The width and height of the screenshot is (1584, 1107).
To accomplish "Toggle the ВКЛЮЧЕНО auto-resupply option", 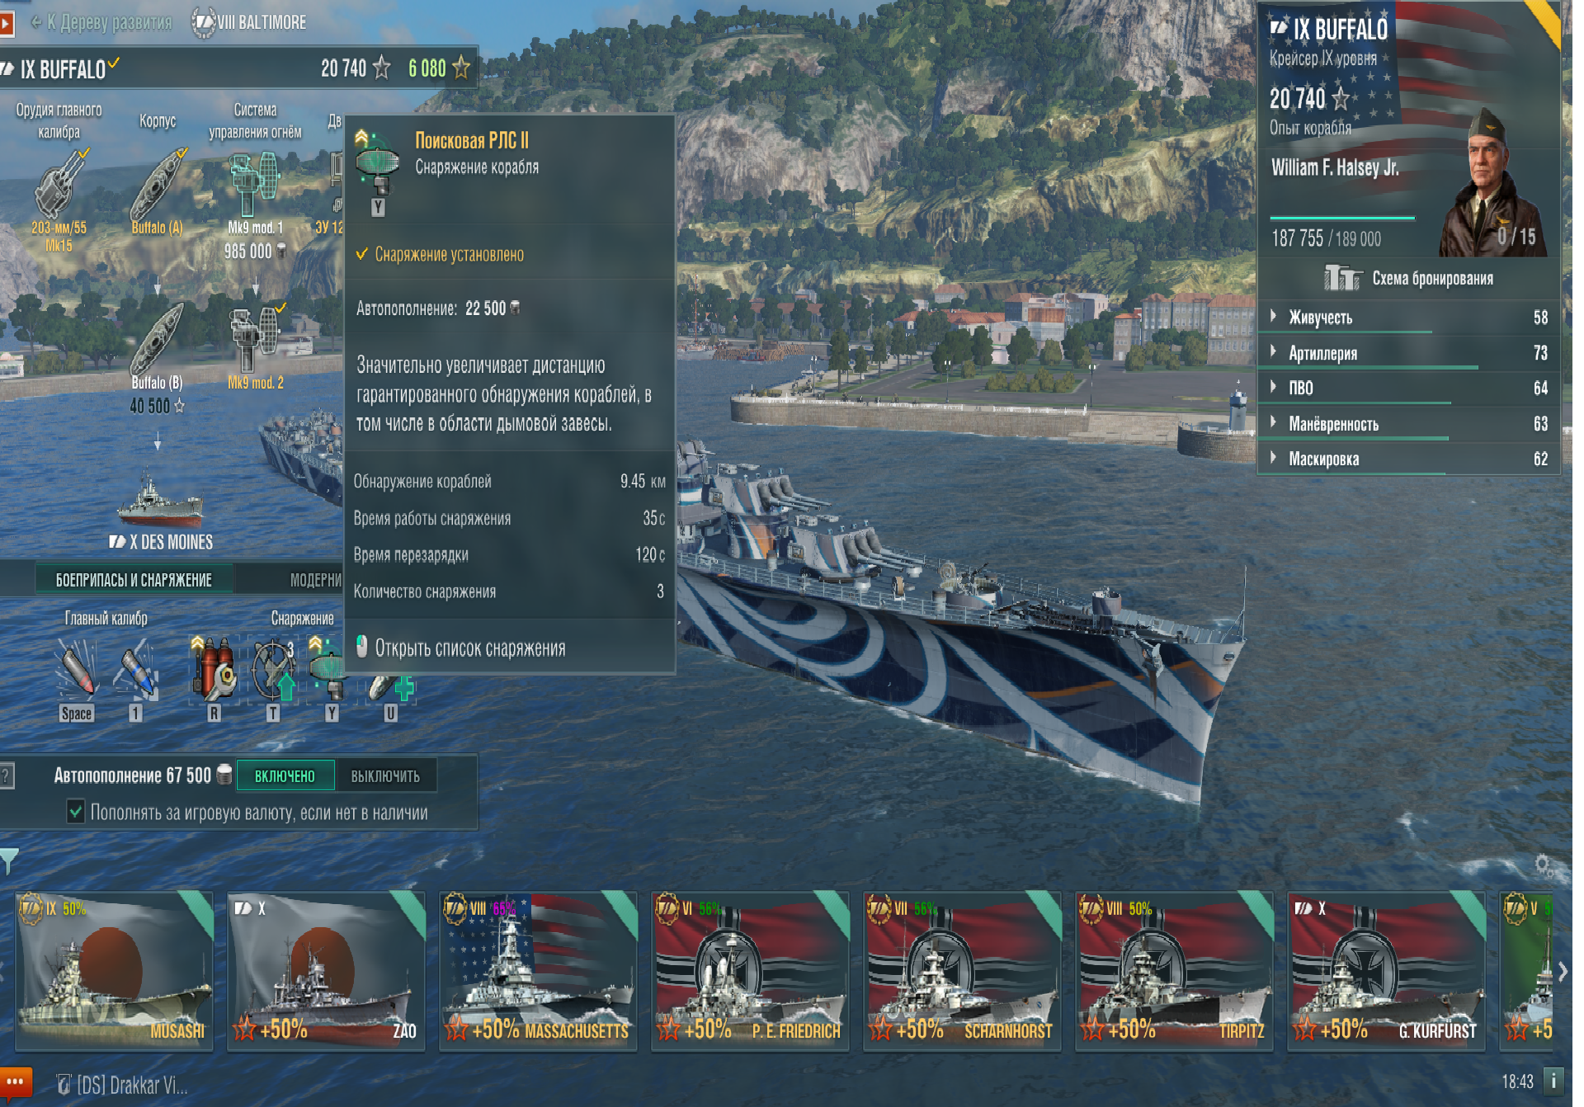I will coord(285,775).
